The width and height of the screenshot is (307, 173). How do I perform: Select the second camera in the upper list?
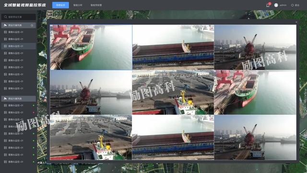pos(19,39)
